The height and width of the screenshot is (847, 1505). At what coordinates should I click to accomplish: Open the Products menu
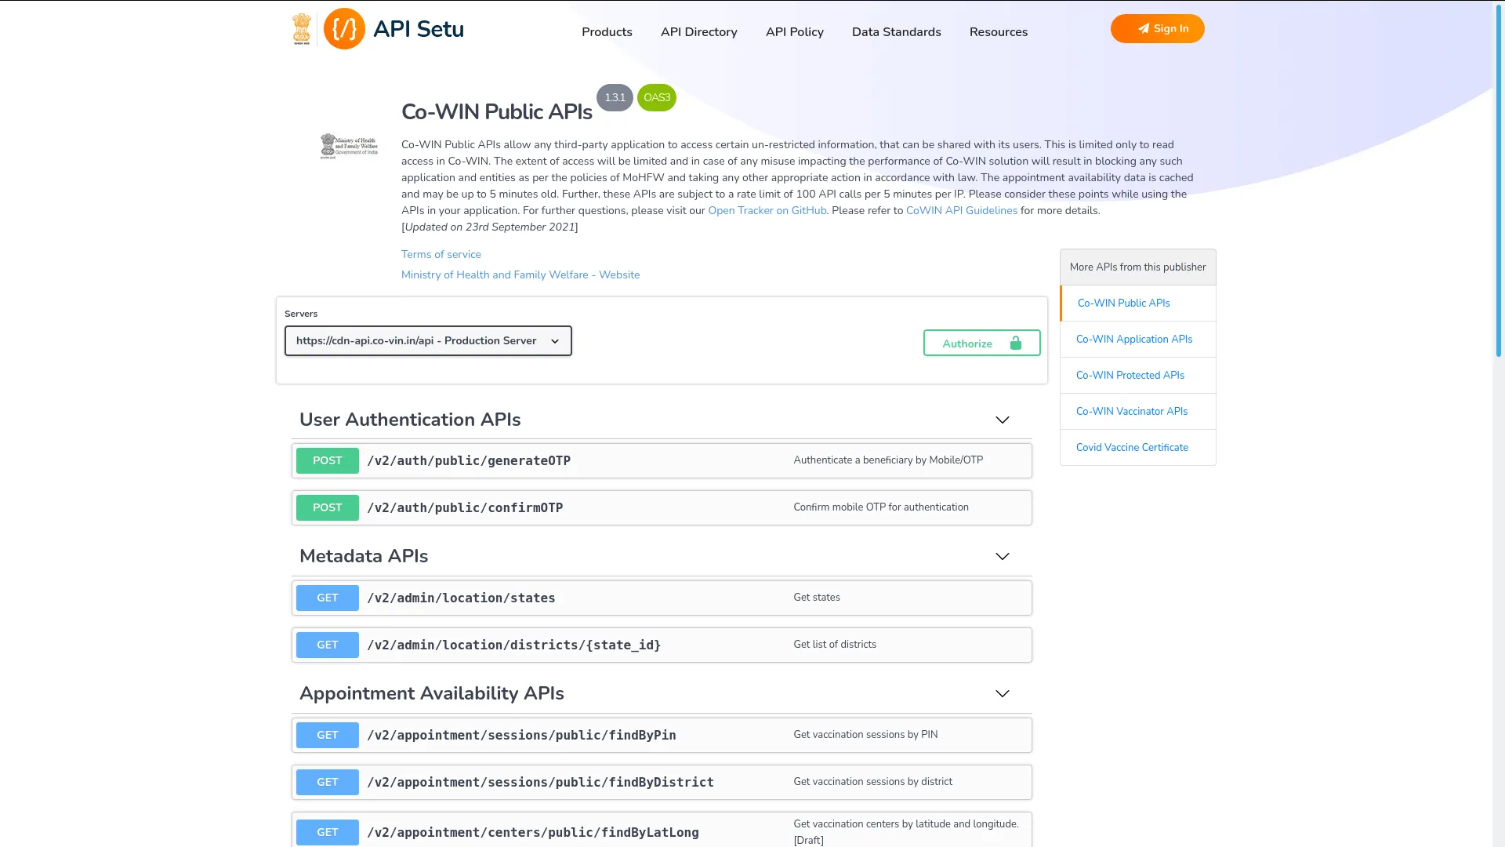[x=607, y=32]
